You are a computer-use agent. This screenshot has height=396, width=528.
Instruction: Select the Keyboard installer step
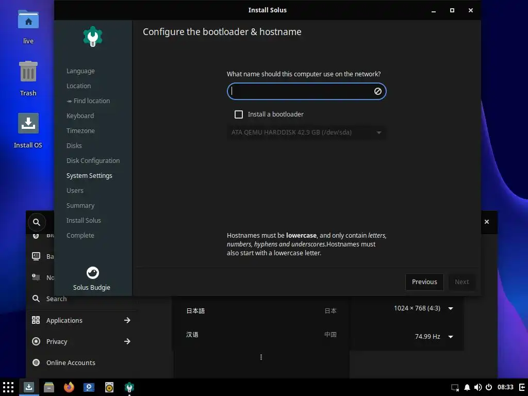[80, 115]
